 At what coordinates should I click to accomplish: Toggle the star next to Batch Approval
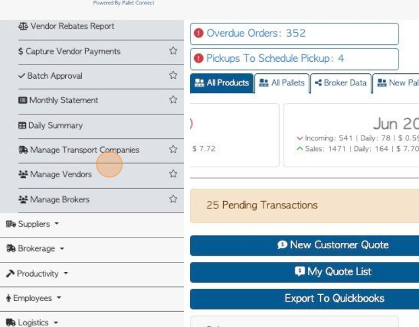pos(173,75)
